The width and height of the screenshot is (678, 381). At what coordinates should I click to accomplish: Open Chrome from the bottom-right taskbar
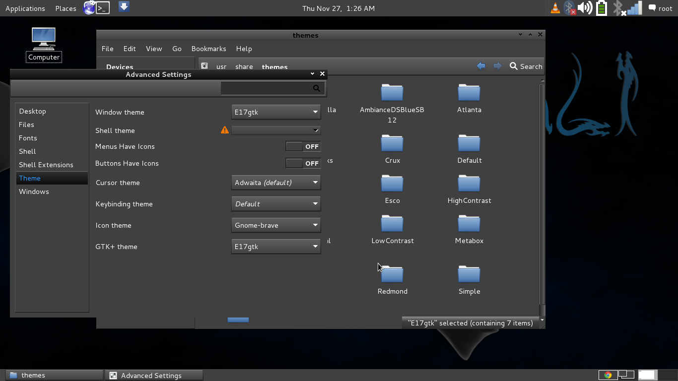608,375
